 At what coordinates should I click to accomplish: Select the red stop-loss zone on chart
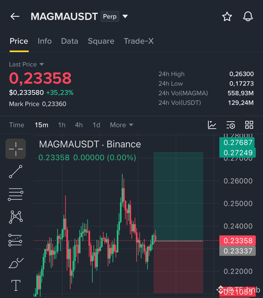point(178,267)
